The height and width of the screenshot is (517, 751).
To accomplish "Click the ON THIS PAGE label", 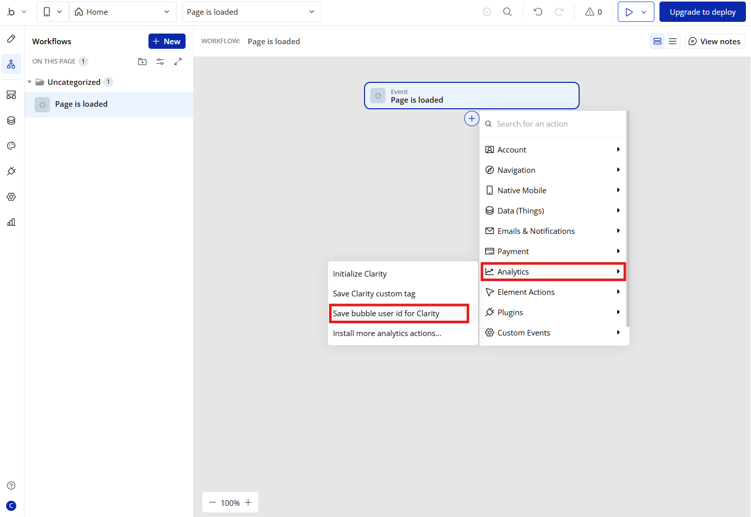I will click(54, 62).
